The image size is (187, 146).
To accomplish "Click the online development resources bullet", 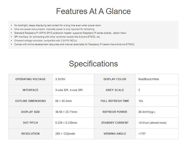I will 74,45.
